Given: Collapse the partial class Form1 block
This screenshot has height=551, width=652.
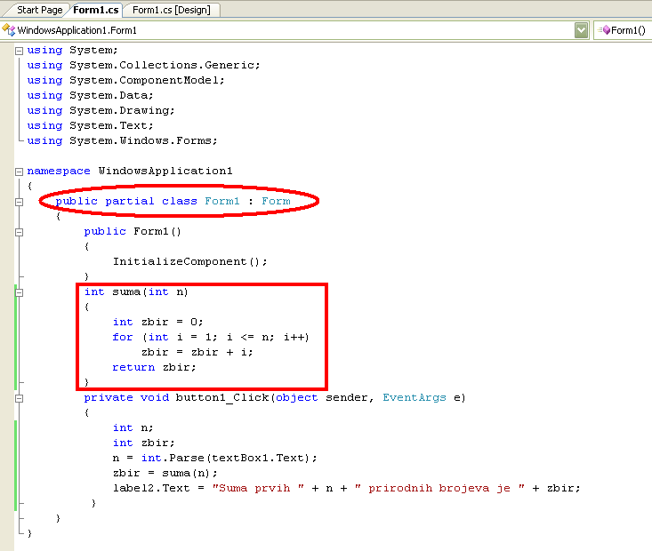Looking at the screenshot, I should 20,202.
